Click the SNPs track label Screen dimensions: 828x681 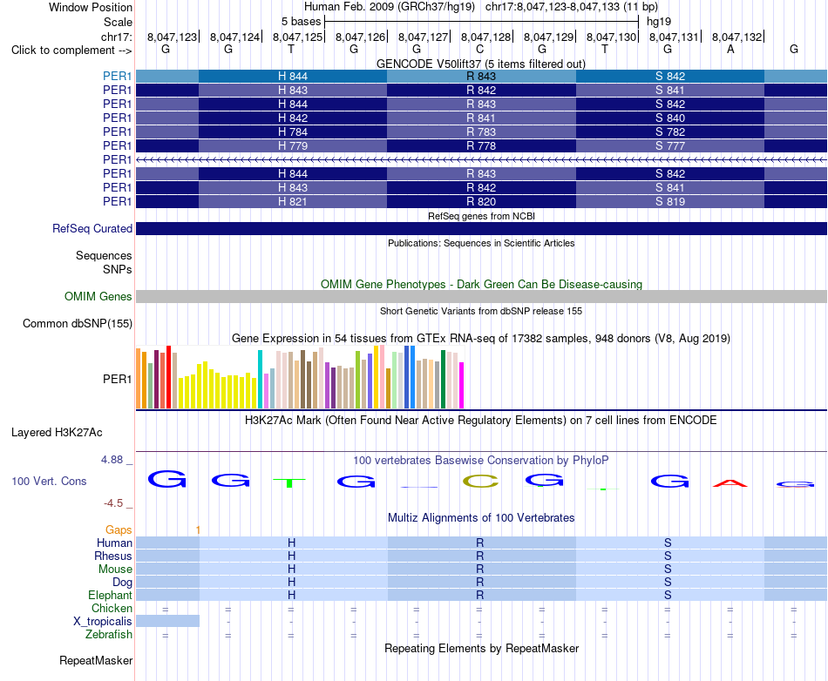click(x=118, y=269)
